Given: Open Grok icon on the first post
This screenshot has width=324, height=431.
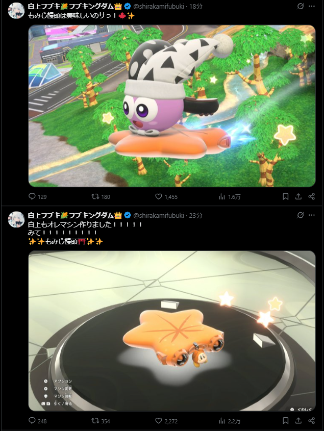Looking at the screenshot, I should [301, 6].
